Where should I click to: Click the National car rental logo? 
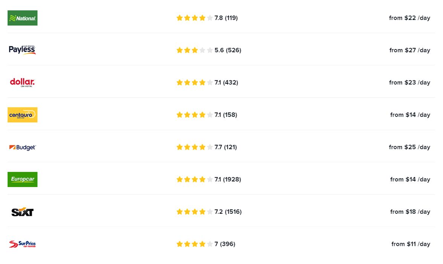pyautogui.click(x=22, y=18)
